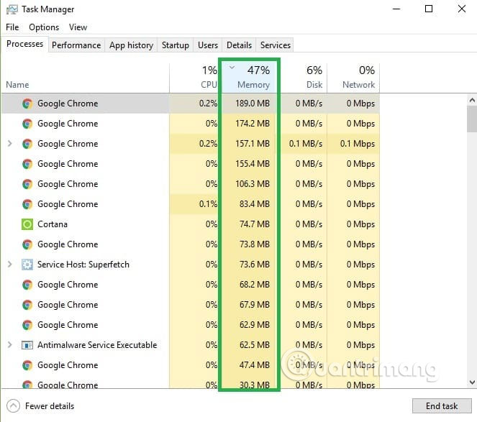Sort by the Disk column header
The image size is (477, 422).
pos(304,78)
